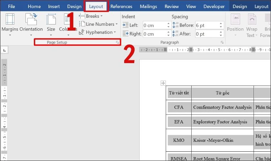Switch to the View tab
The image size is (271, 161).
click(191, 6)
